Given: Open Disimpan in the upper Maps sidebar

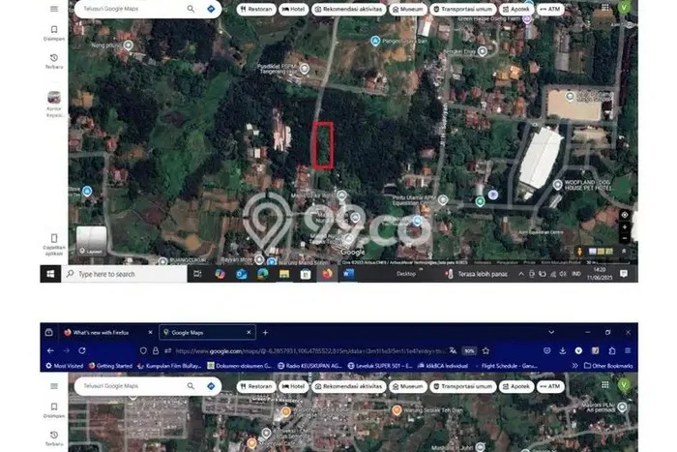Looking at the screenshot, I should [x=54, y=33].
